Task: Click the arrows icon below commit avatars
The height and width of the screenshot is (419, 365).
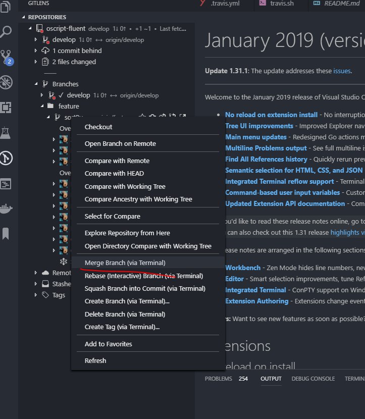Action: point(63,261)
